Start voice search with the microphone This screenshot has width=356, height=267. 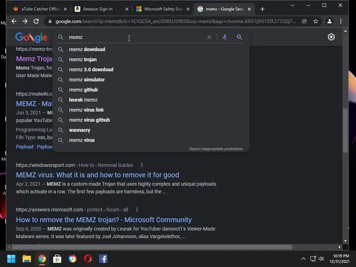[x=225, y=37]
